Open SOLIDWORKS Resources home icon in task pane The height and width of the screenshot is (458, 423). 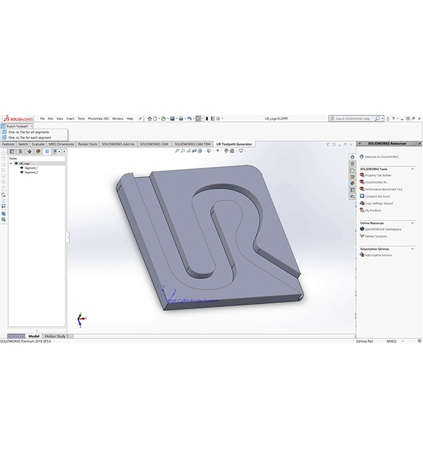pyautogui.click(x=352, y=157)
